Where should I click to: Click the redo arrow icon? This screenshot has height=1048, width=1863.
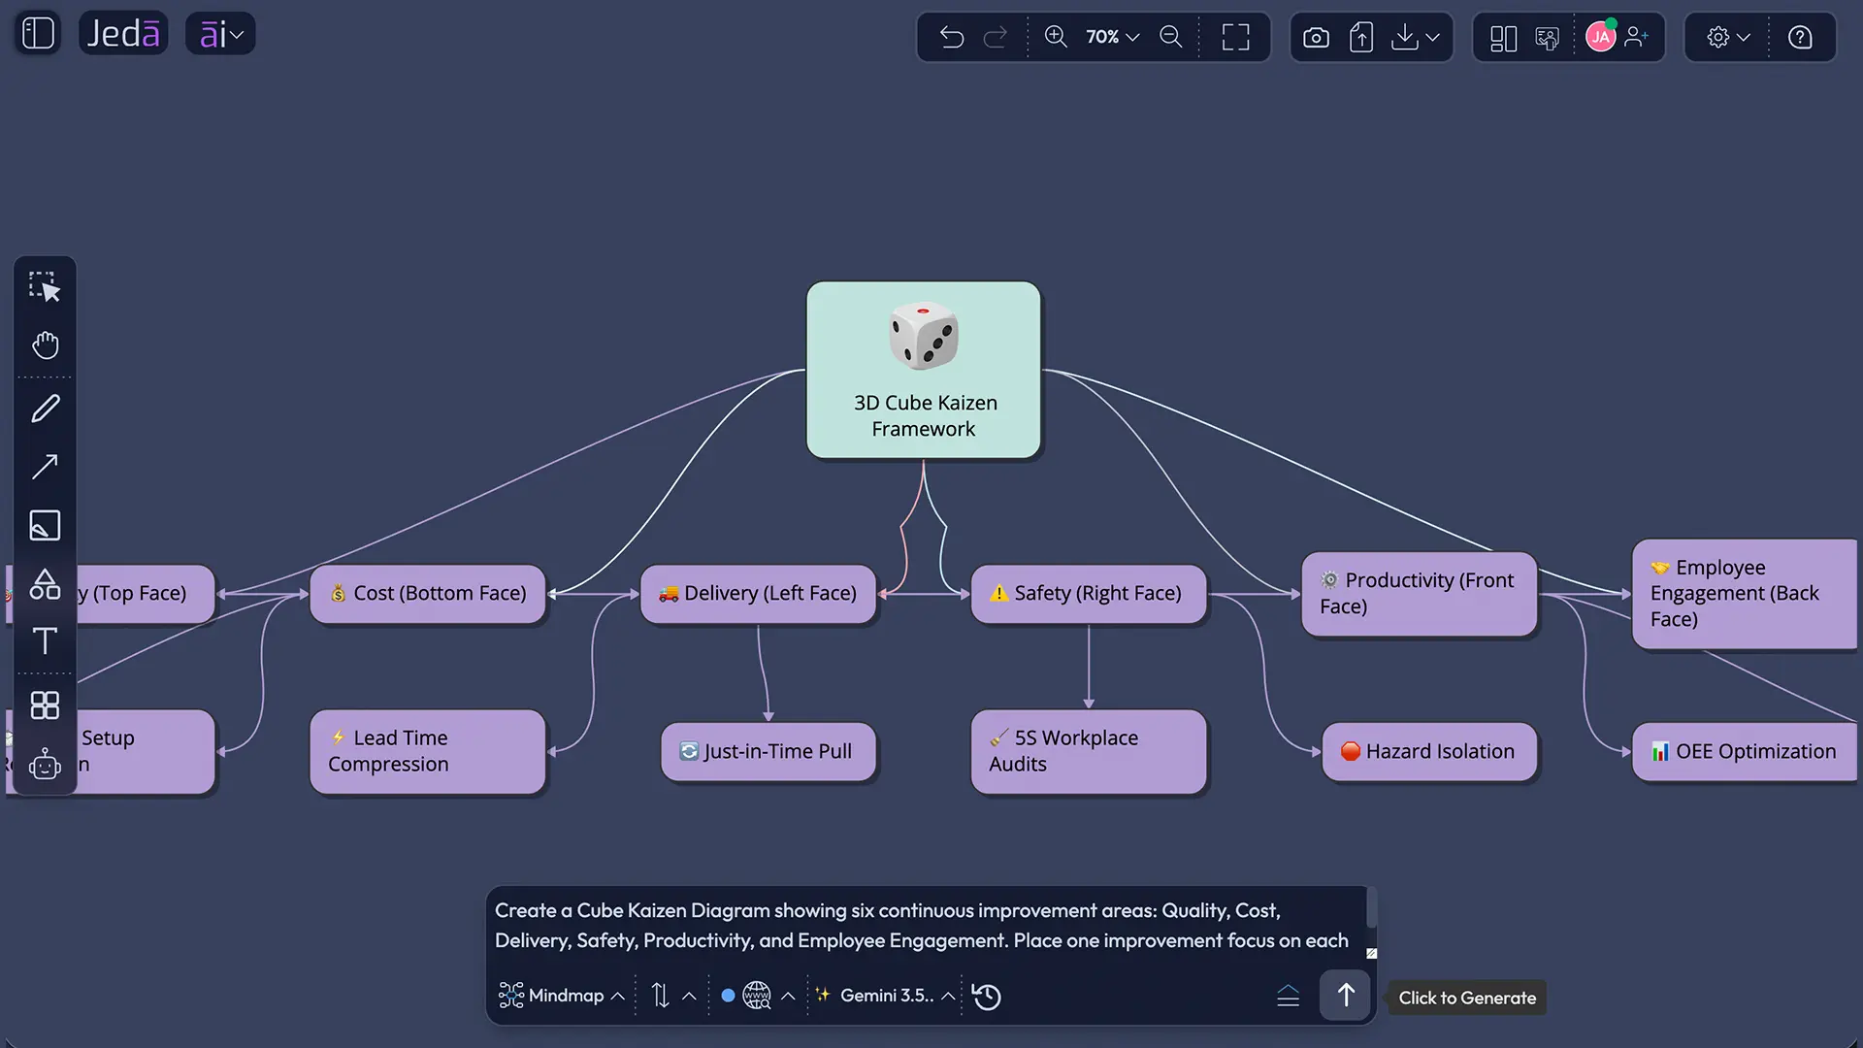click(x=996, y=37)
